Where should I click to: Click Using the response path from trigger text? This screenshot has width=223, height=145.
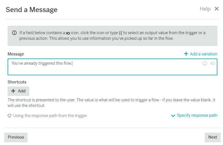point(50,116)
